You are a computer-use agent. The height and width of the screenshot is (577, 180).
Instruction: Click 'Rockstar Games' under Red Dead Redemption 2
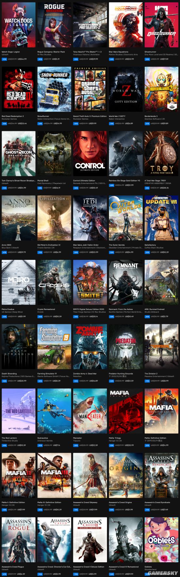(x=9, y=119)
